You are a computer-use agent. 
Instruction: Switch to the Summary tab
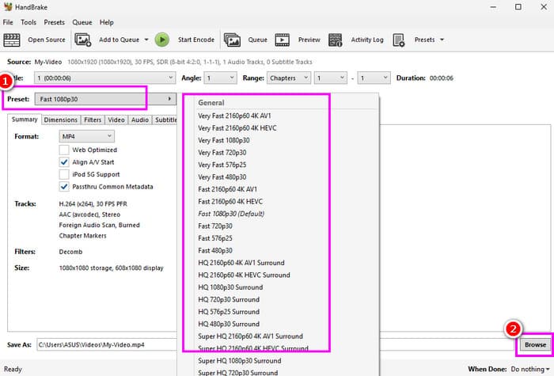(25, 120)
